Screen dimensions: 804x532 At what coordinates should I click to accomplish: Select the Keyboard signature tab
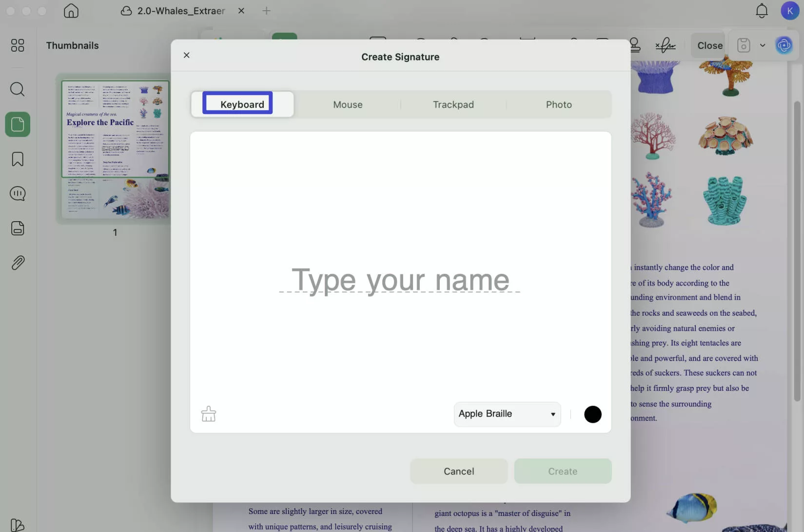[242, 104]
